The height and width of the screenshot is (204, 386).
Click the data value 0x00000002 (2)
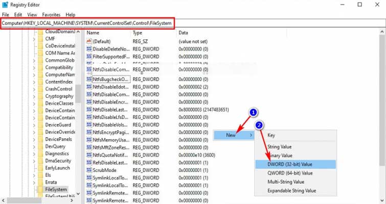coord(193,87)
